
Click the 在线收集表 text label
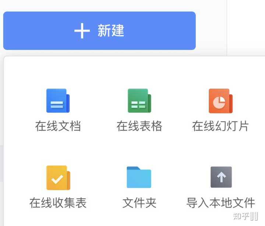[58, 203]
